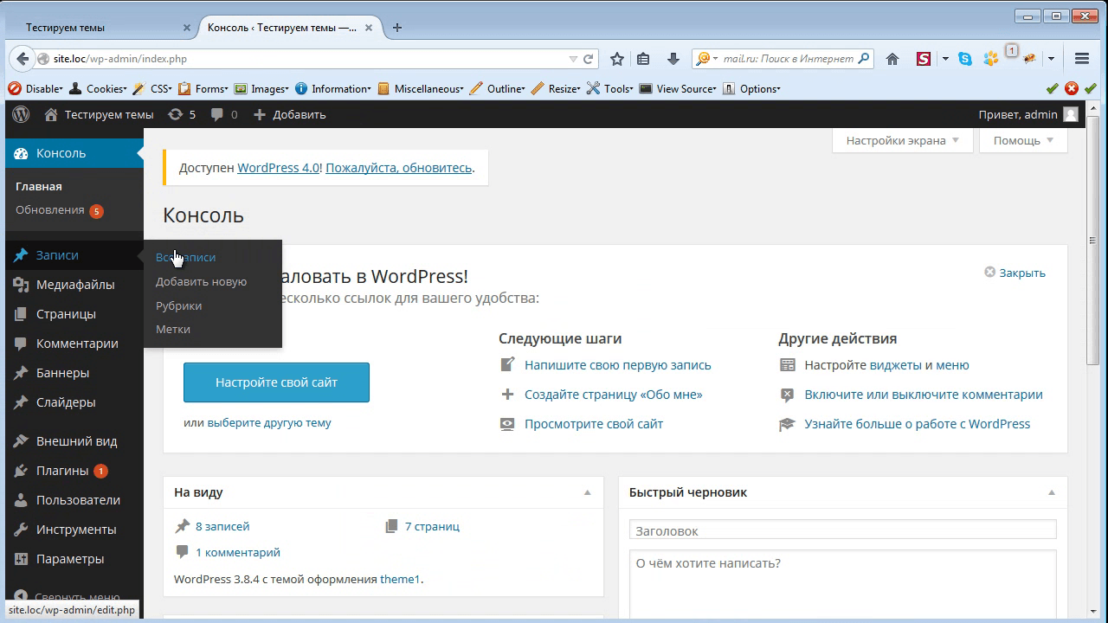Open Слайдеры in the admin sidebar
1108x623 pixels.
(x=74, y=402)
